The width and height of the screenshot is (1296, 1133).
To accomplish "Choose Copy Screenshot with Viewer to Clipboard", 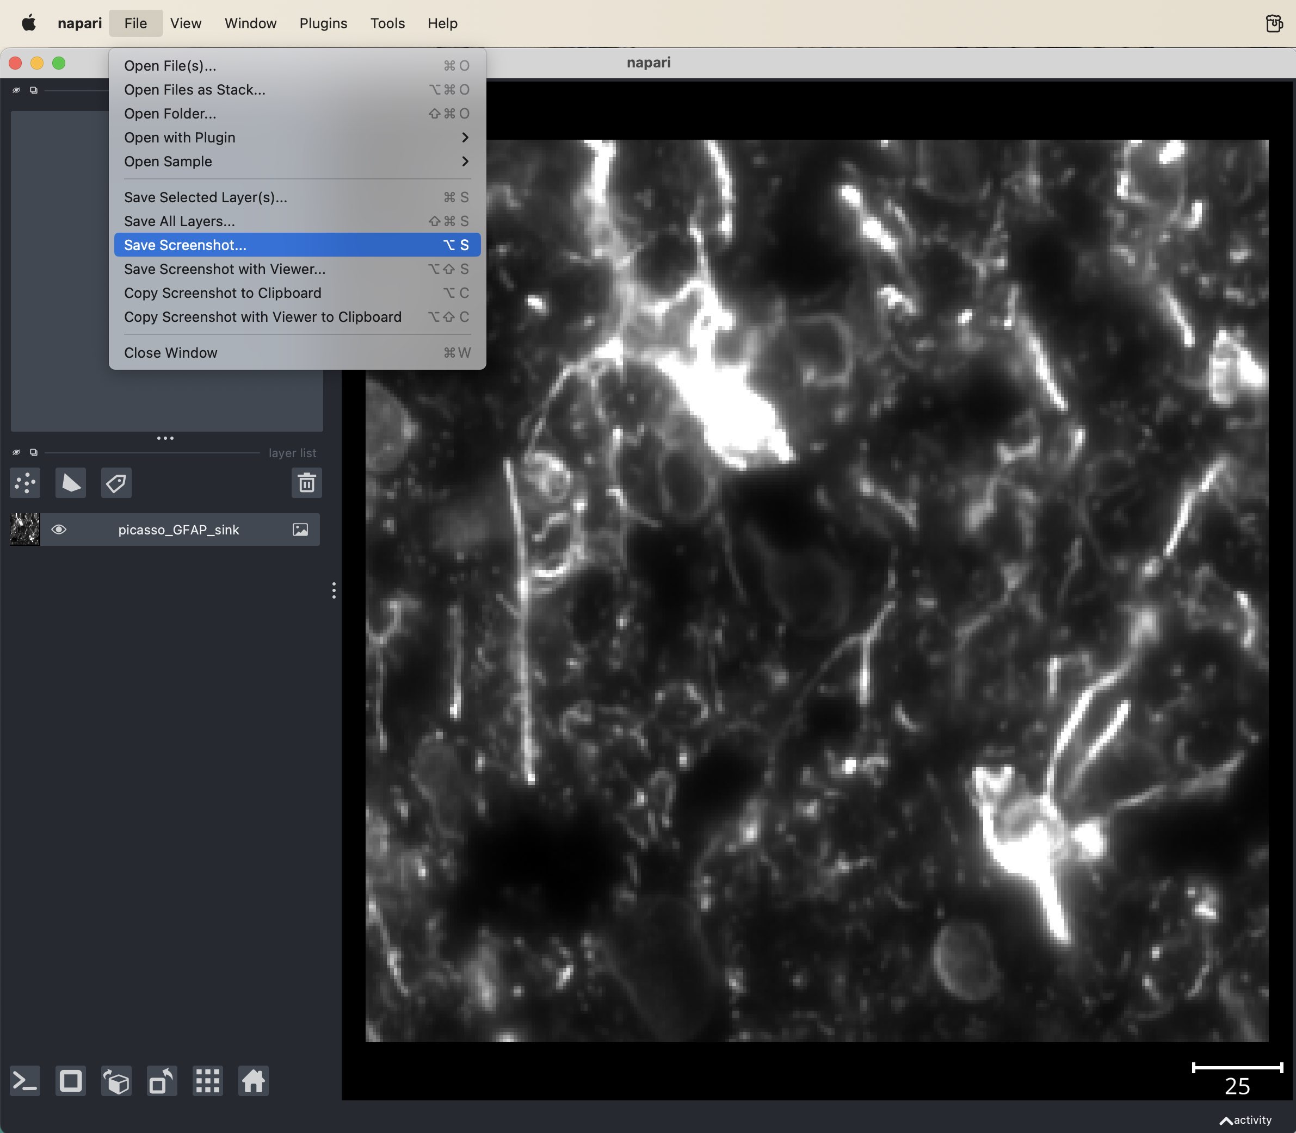I will pyautogui.click(x=298, y=318).
